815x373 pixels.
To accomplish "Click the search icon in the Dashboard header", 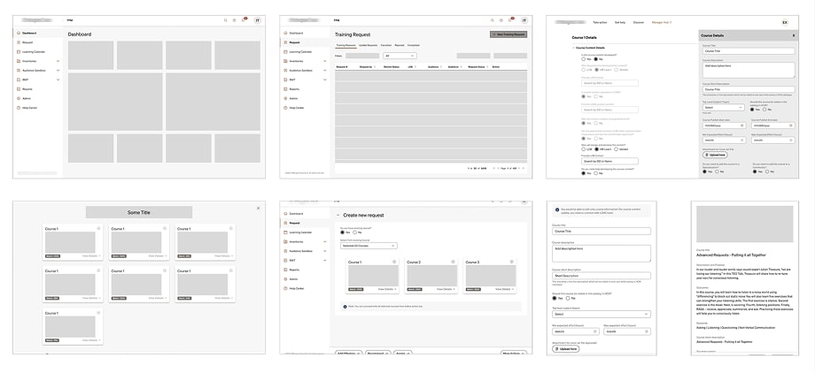I will pyautogui.click(x=225, y=19).
